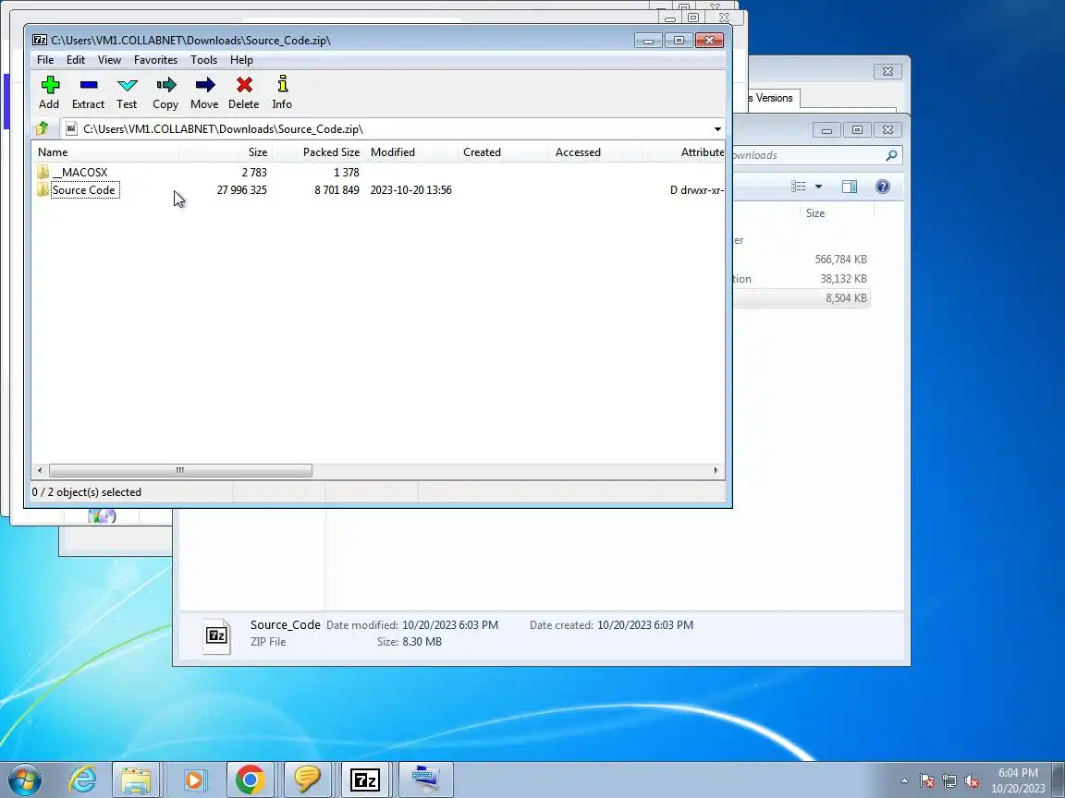Launch Internet Explorer from taskbar
Image resolution: width=1065 pixels, height=798 pixels.
tap(82, 780)
